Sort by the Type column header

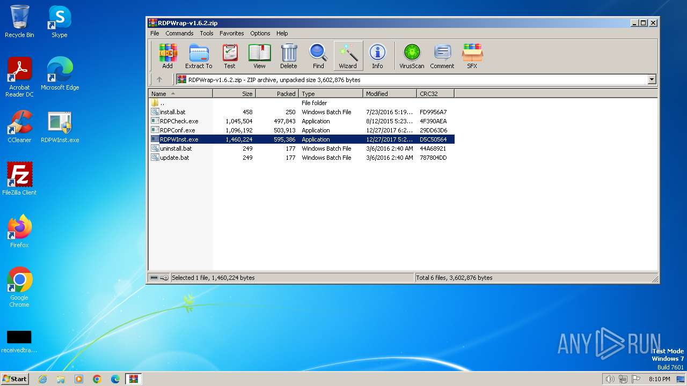pos(331,93)
